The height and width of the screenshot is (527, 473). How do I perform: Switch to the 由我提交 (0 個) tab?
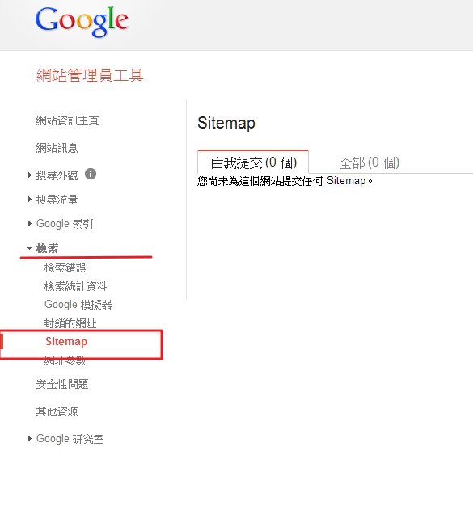tap(253, 162)
